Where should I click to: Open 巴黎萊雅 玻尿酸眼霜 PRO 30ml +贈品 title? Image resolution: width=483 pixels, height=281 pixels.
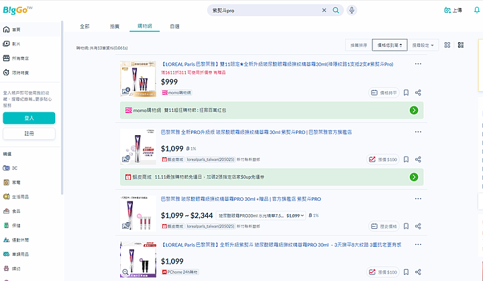click(241, 199)
